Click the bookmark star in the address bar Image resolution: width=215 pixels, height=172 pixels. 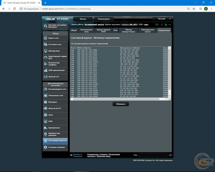[194, 9]
